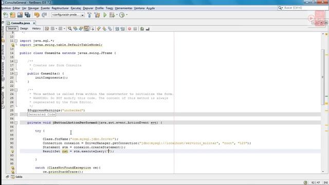Click the Uncomment lines icon

click(148, 29)
